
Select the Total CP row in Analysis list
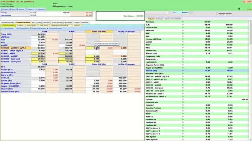[x=197, y=105]
